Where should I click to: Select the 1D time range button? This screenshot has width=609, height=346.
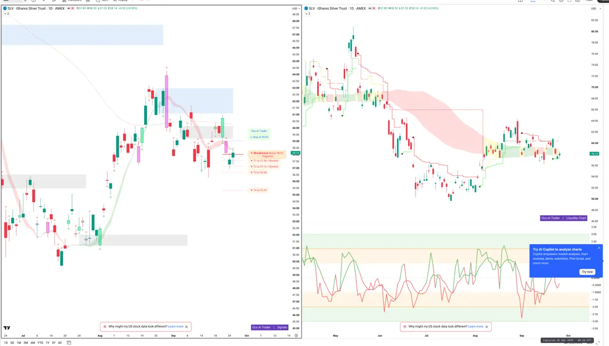coord(6,343)
